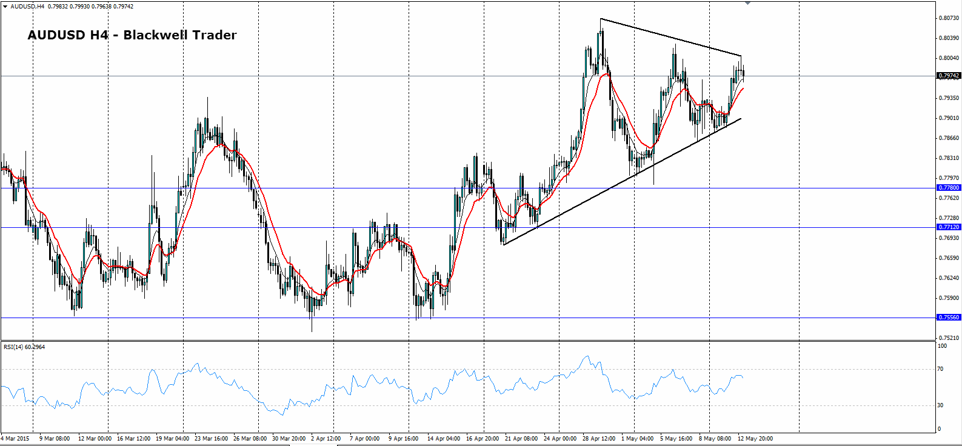Click the 0.77280 price scale value
The width and height of the screenshot is (962, 446).
tap(949, 218)
